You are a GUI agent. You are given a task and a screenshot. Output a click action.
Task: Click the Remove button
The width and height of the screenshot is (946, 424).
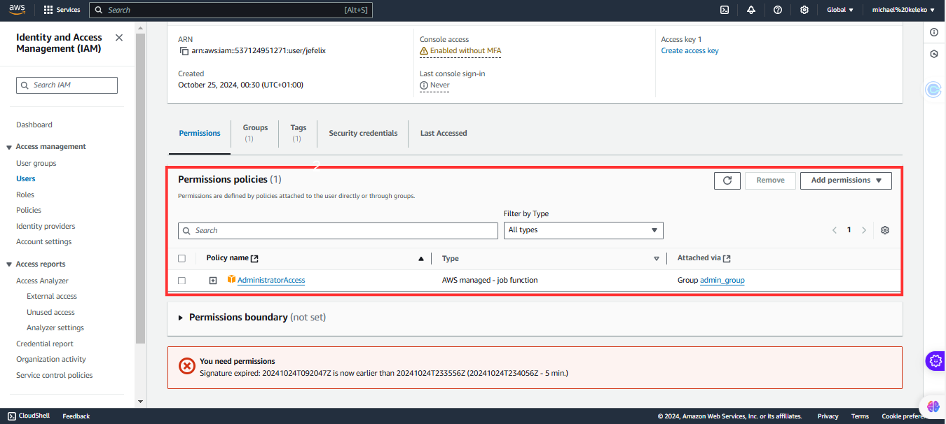pyautogui.click(x=770, y=181)
